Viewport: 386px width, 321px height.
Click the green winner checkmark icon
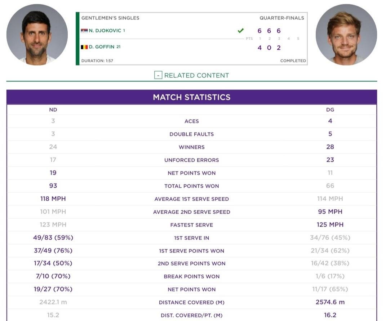point(241,31)
